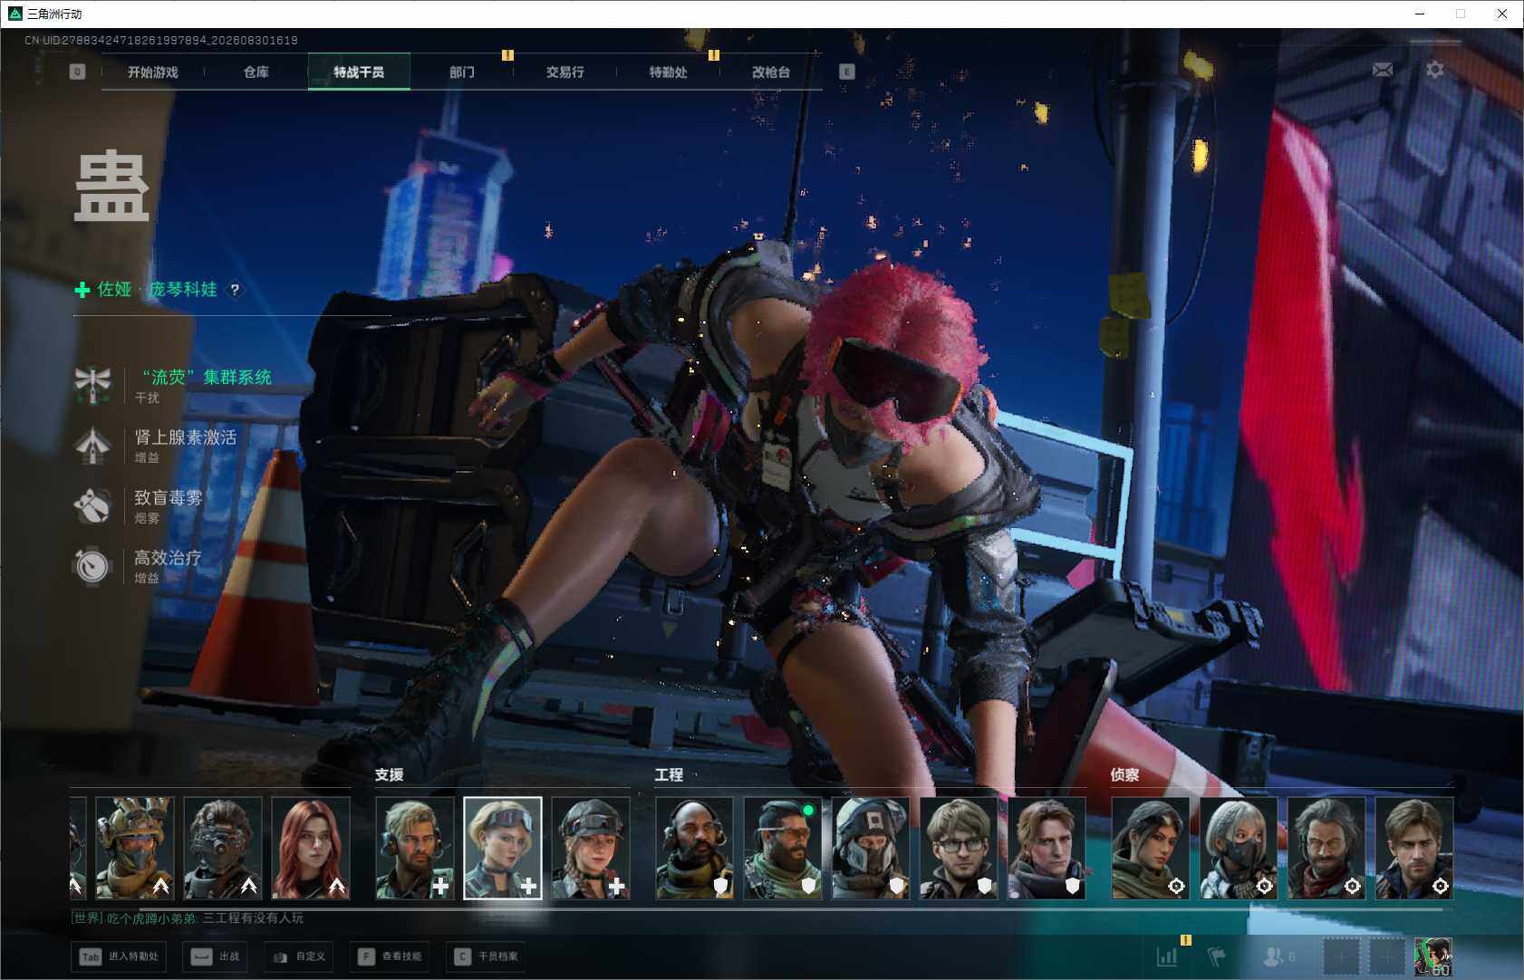
Task: Open the 交易行 tab
Action: [564, 72]
